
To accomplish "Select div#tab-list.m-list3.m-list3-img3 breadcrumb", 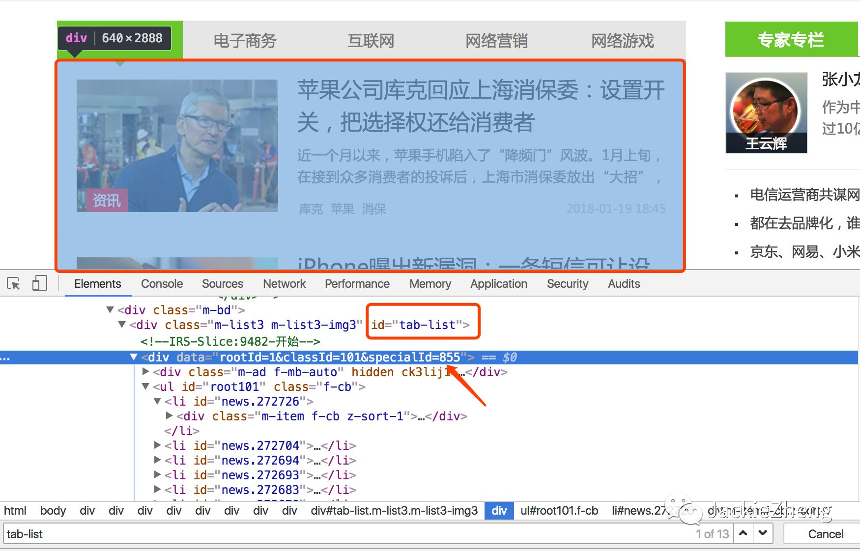I will (394, 511).
